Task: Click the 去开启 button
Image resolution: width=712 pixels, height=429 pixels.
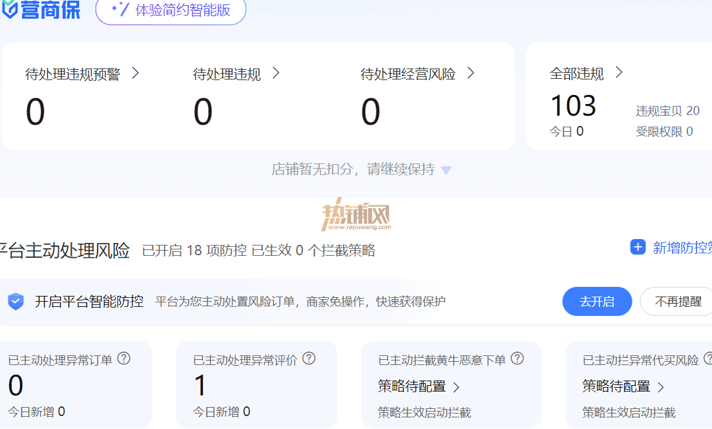Action: (x=597, y=302)
